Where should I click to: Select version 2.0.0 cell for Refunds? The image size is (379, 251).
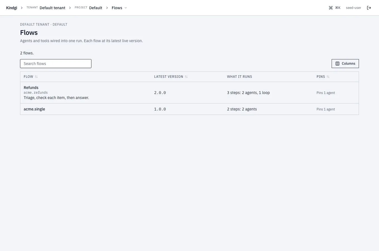[160, 93]
